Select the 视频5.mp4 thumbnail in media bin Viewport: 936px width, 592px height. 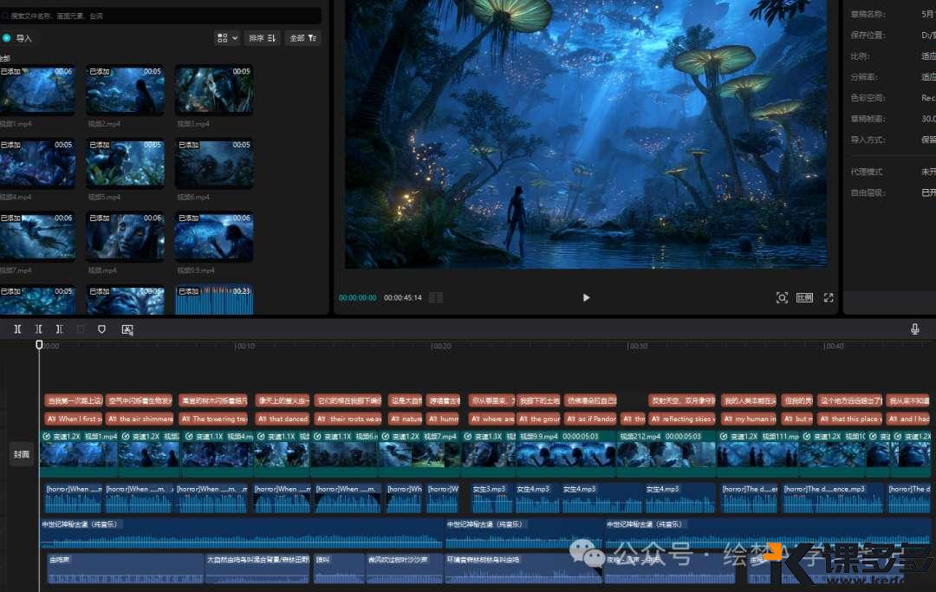(x=125, y=163)
